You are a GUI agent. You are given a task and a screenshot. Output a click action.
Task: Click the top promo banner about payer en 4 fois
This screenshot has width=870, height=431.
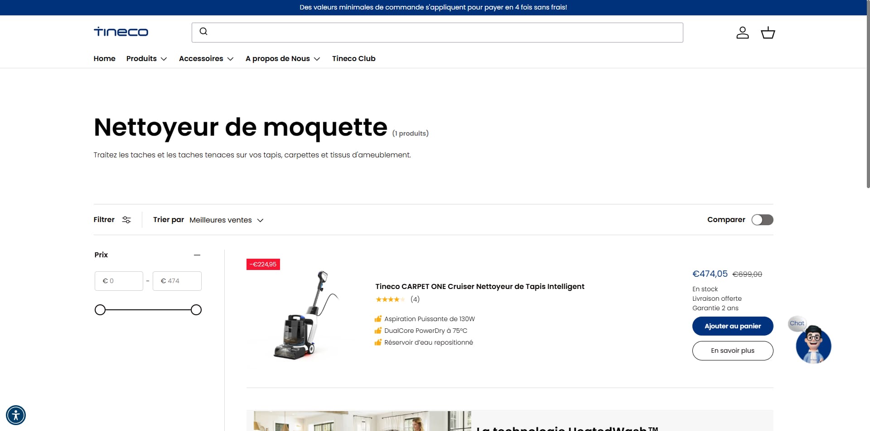pyautogui.click(x=433, y=7)
